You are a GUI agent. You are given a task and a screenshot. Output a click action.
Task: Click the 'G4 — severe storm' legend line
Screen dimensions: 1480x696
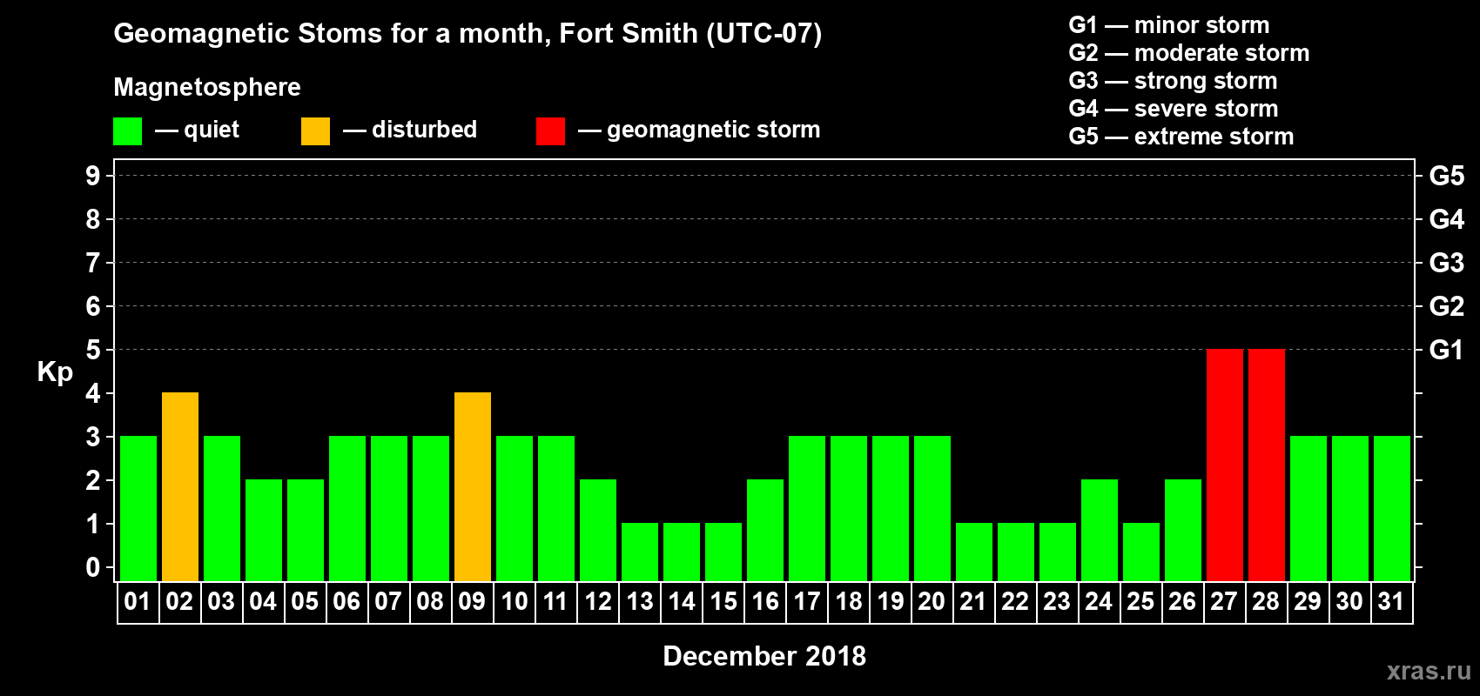tap(1174, 109)
